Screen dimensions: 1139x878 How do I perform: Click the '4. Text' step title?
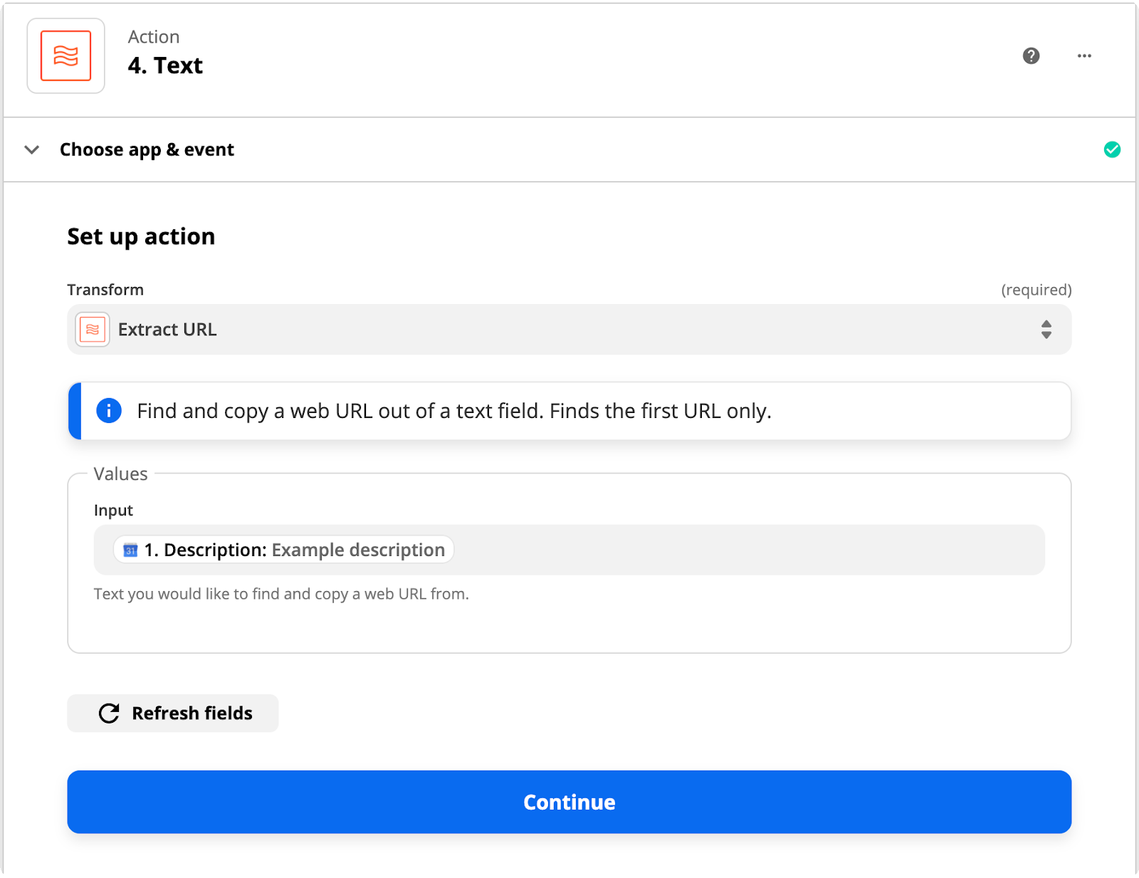point(165,66)
